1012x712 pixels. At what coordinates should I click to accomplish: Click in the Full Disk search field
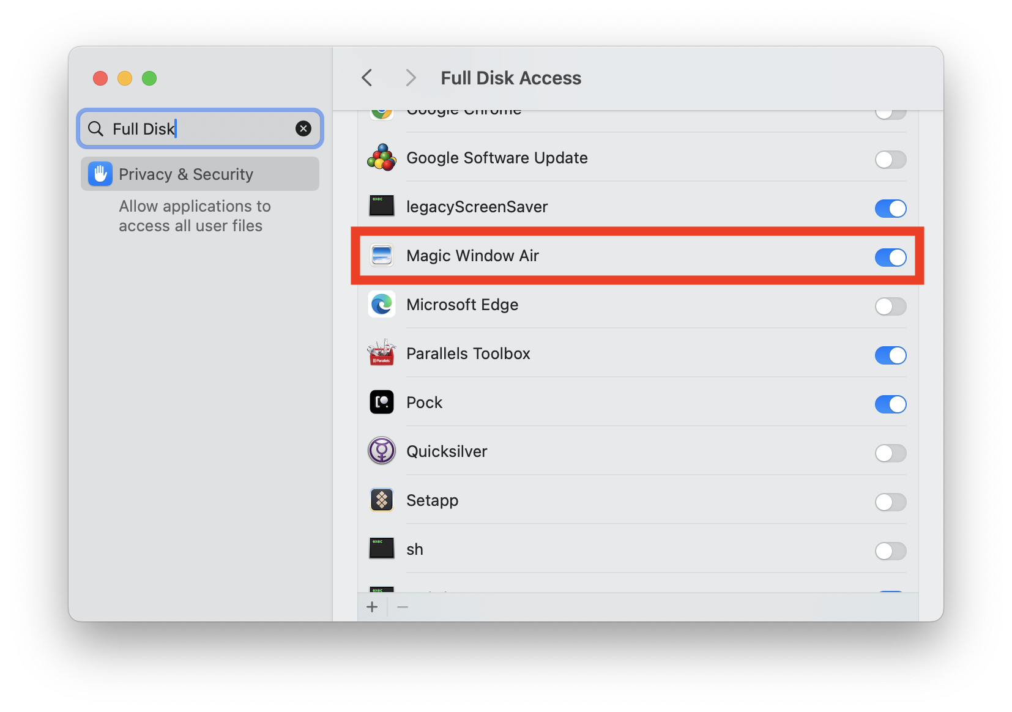pyautogui.click(x=200, y=128)
